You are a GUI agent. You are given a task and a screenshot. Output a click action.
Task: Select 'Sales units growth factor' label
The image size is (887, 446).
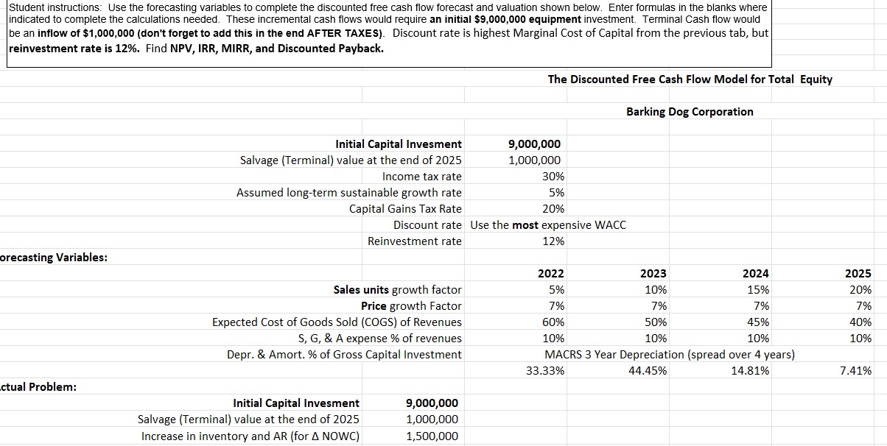[398, 289]
